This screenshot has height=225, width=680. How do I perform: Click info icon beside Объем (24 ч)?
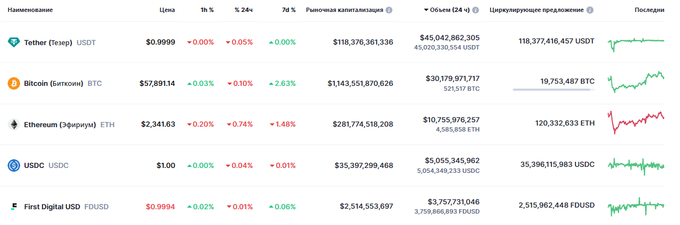[476, 10]
